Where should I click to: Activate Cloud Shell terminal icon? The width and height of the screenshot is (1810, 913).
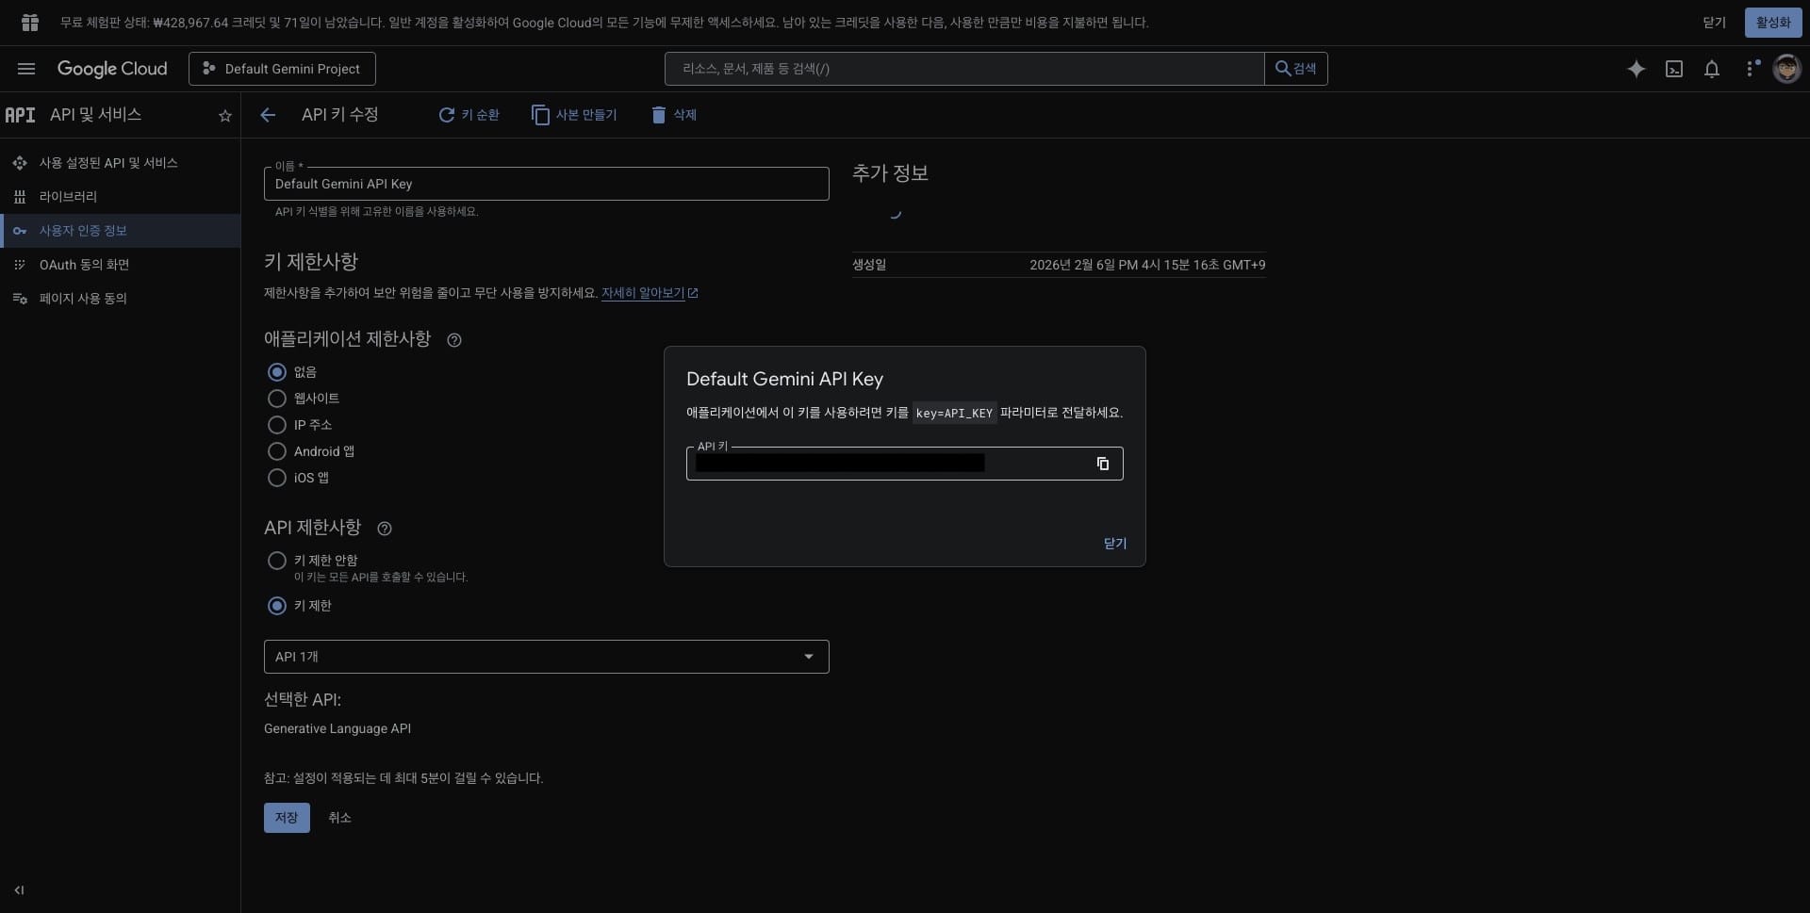pos(1673,69)
